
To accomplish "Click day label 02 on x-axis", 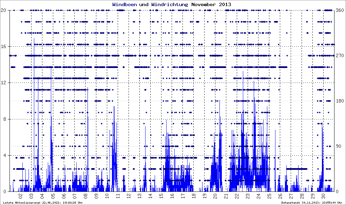I will pos(20,196).
